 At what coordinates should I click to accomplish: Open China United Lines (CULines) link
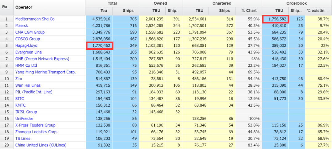tap(41, 145)
